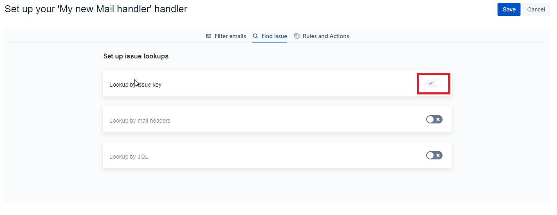Click the 'Set up issue lookups' heading
Screen dimensions: 557x215
click(136, 56)
